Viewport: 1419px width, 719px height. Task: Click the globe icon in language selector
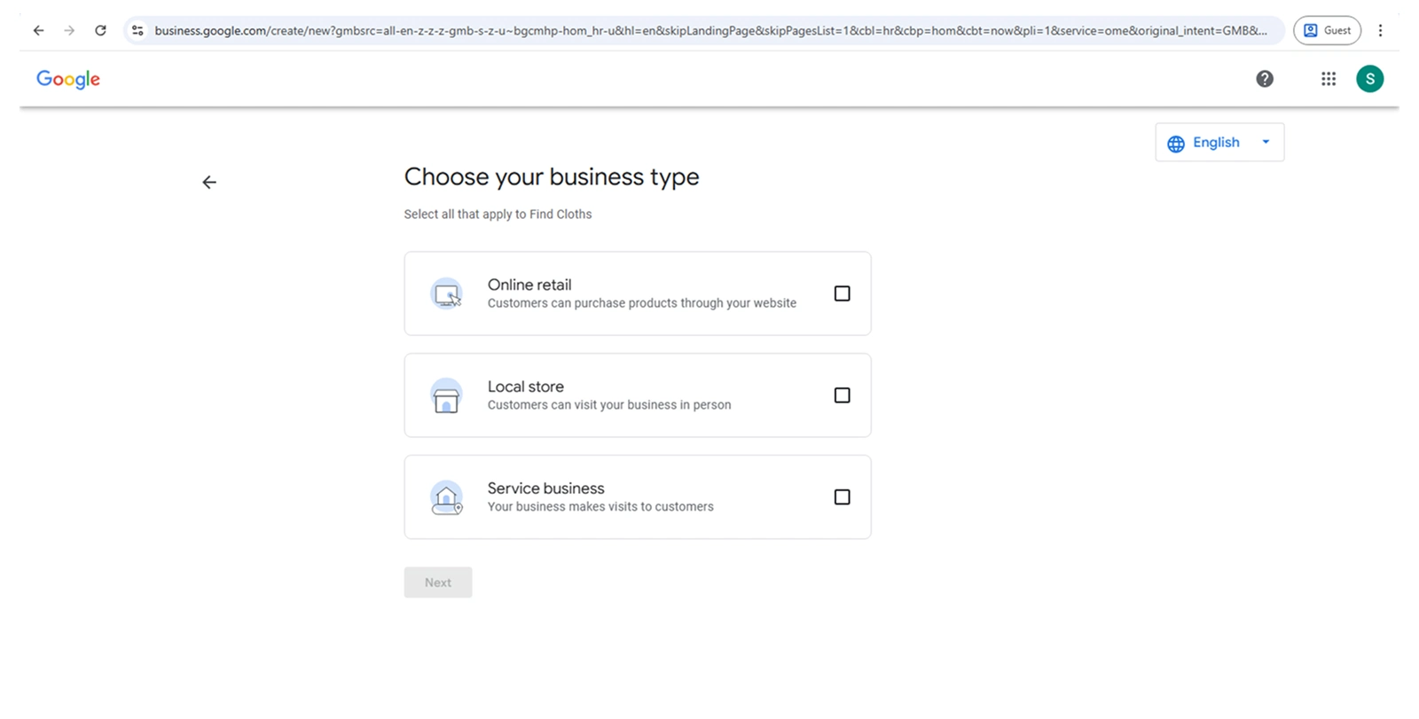1176,144
